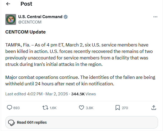Click the 693 replies count
Screen dimensions: 165x131
(x=16, y=108)
